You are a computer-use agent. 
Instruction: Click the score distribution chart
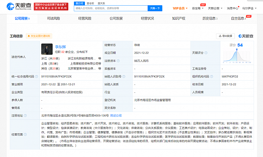[237, 56]
